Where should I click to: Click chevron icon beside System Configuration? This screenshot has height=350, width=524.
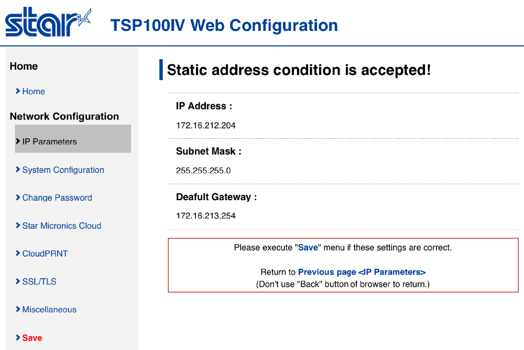[18, 170]
